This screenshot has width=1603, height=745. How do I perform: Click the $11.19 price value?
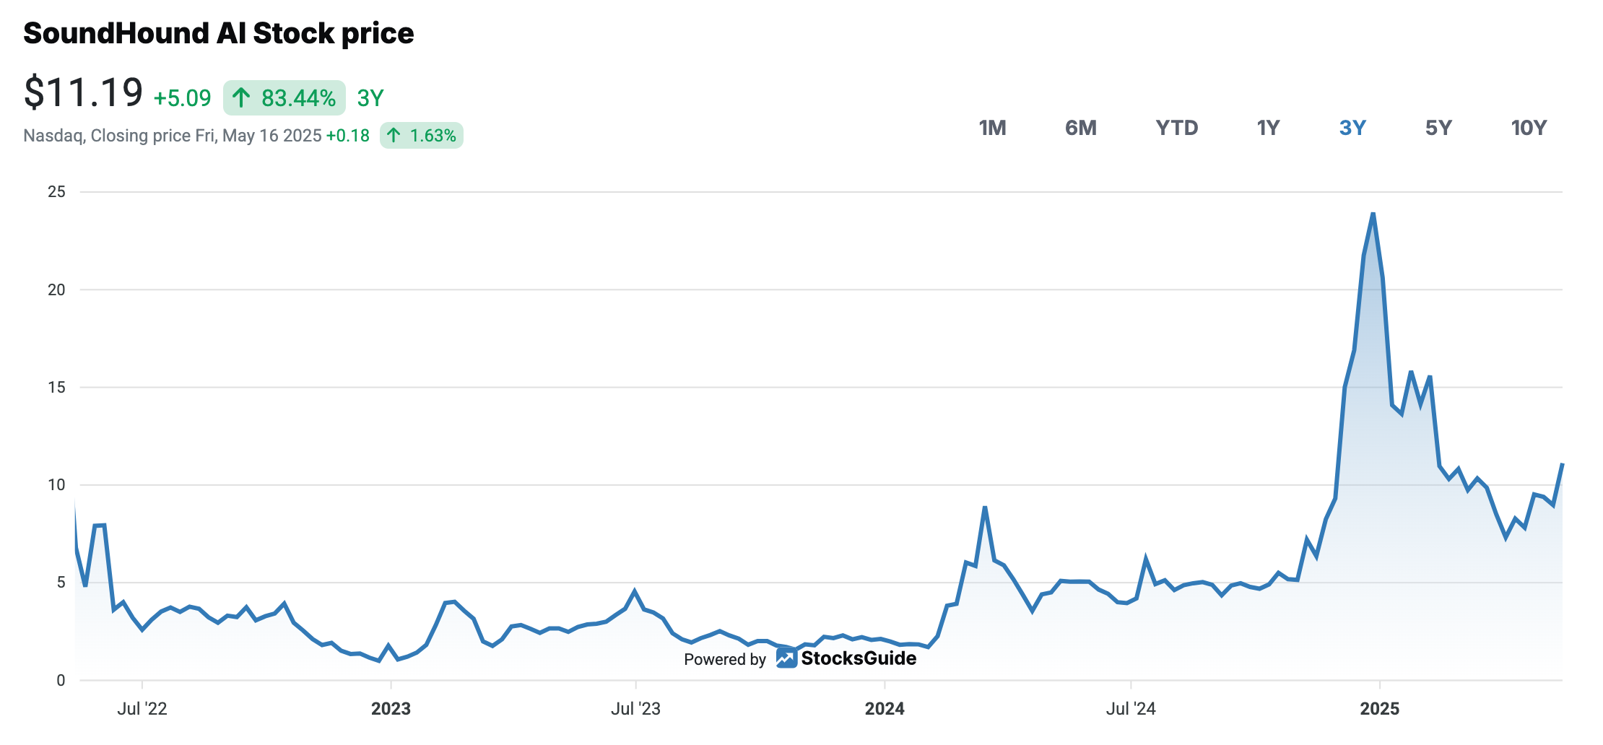[x=84, y=92]
